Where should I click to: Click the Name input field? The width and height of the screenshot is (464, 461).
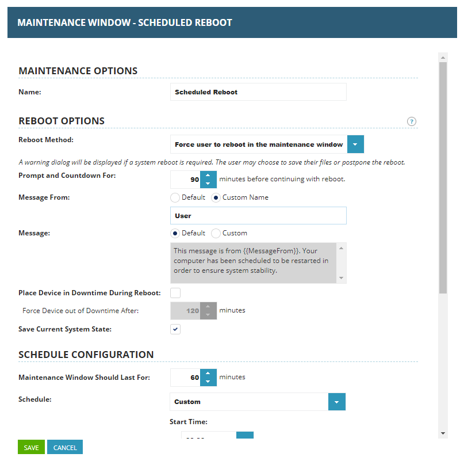click(x=258, y=92)
